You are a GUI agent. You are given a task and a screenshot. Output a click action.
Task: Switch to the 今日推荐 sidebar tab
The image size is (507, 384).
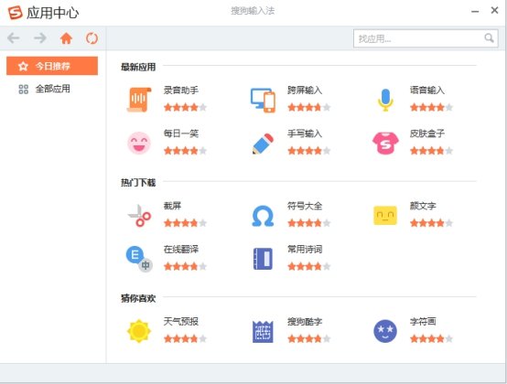52,66
